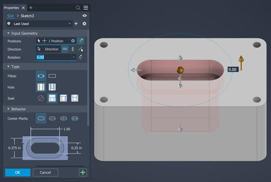The image size is (271, 182).
Task: Open the Last Used preset dropdown
Action: [39, 23]
